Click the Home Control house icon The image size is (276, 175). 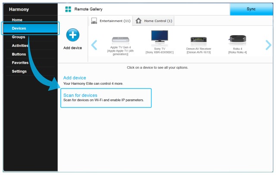tap(138, 21)
